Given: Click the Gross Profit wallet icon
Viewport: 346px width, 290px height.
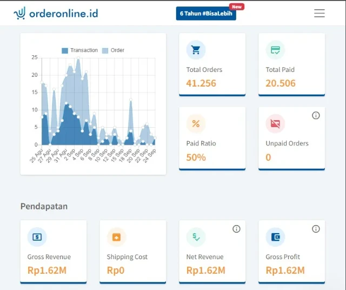Looking at the screenshot, I should tap(275, 237).
